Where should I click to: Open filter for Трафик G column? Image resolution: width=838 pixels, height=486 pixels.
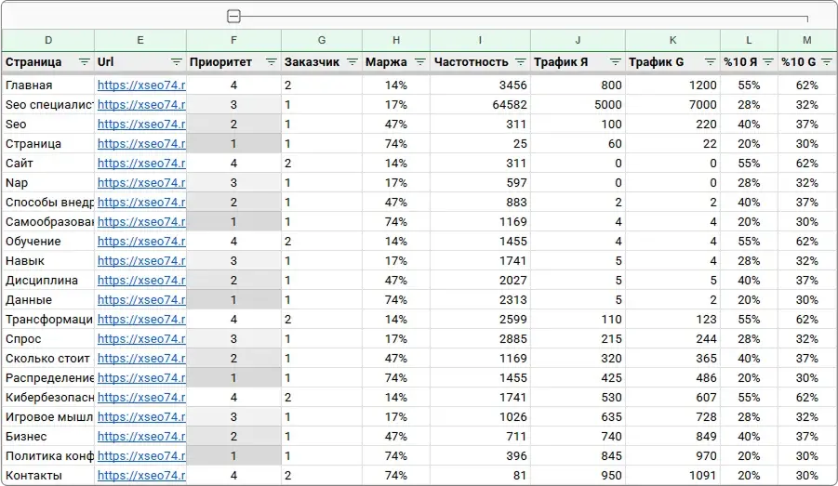coord(711,62)
